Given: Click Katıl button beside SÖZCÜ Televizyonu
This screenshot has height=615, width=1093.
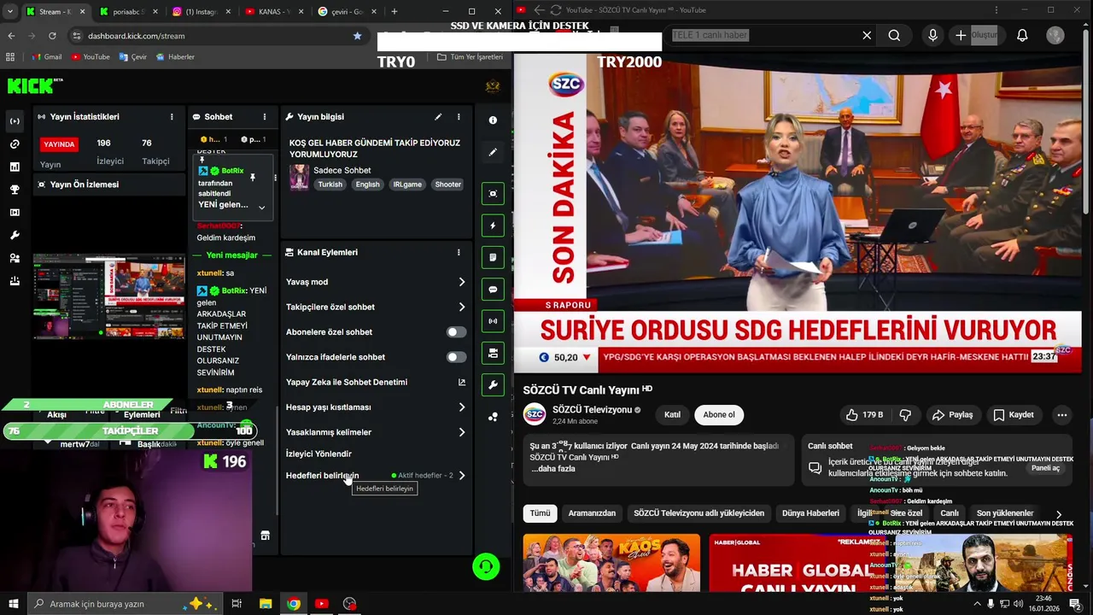Looking at the screenshot, I should tap(672, 415).
